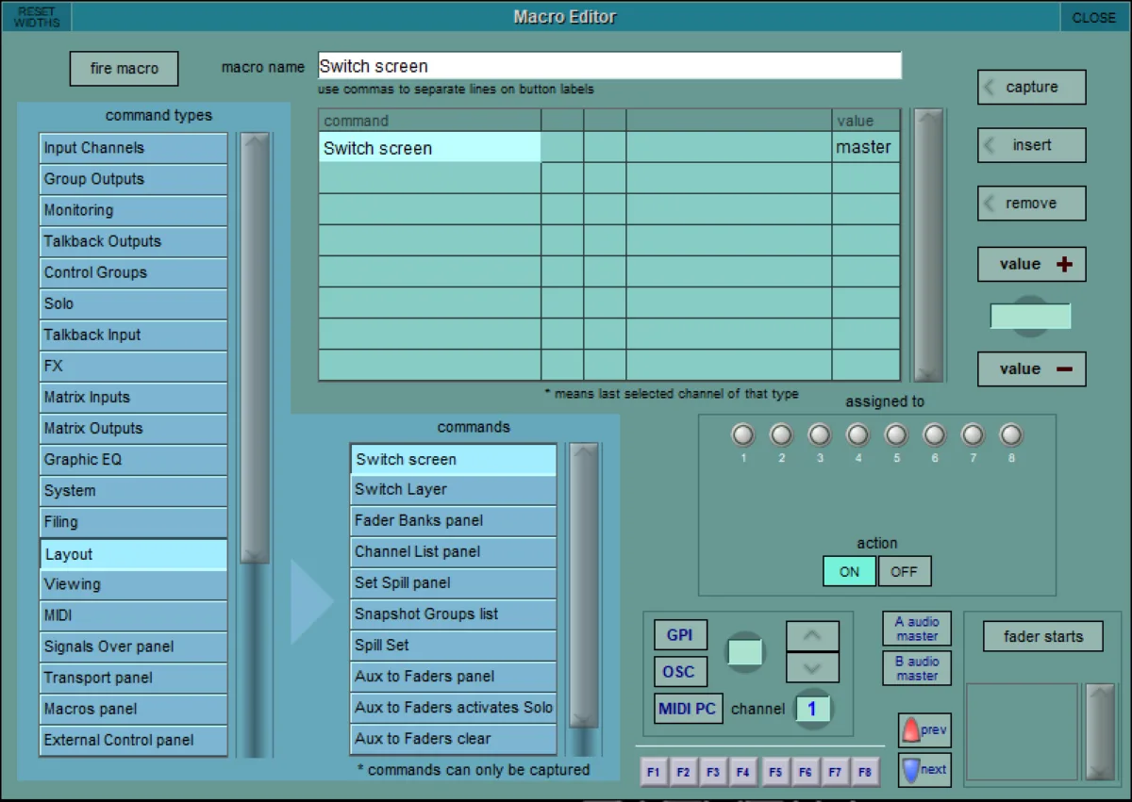Screen dimensions: 1132x802
Task: Assign macro to button 3
Action: coord(820,434)
